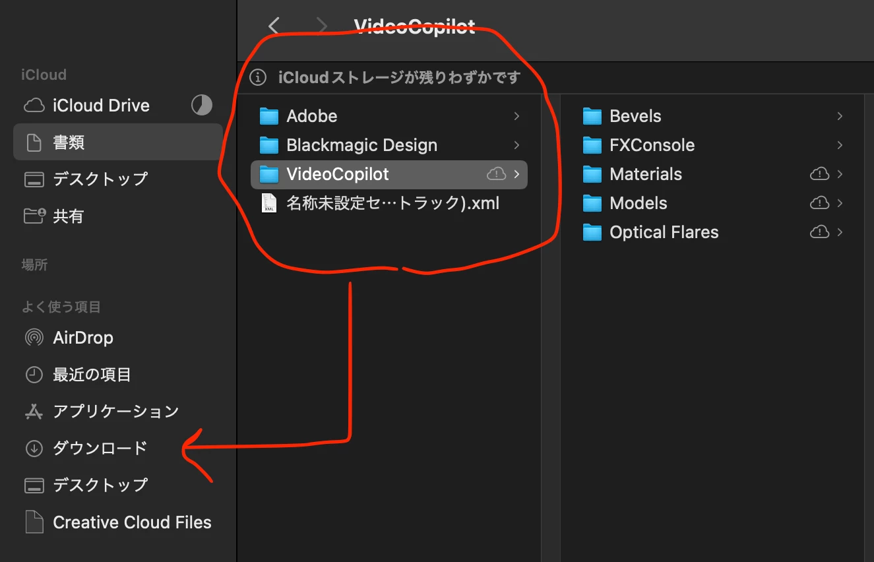Select the VideoCopilot folder row
The image size is (874, 562).
[389, 174]
